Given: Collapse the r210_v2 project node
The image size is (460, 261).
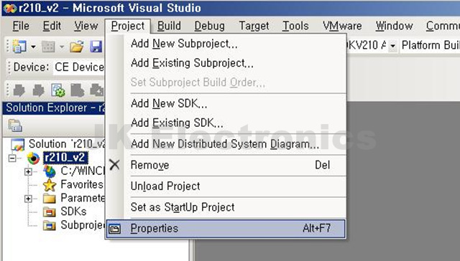Looking at the screenshot, I should point(12,158).
